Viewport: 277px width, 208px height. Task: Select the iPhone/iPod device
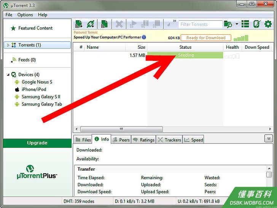pos(34,89)
